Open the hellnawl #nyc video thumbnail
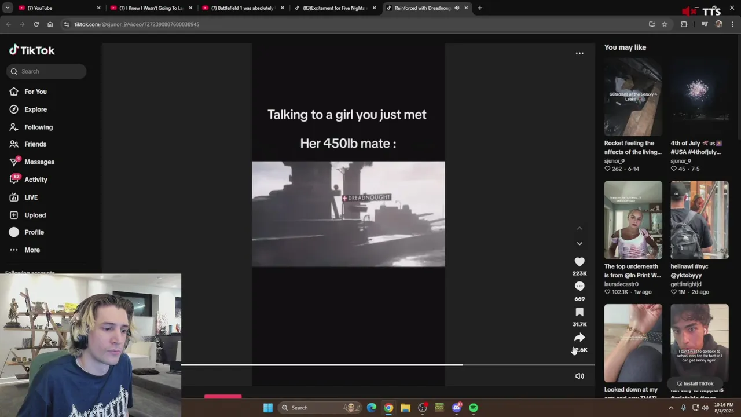This screenshot has width=741, height=417. click(699, 220)
